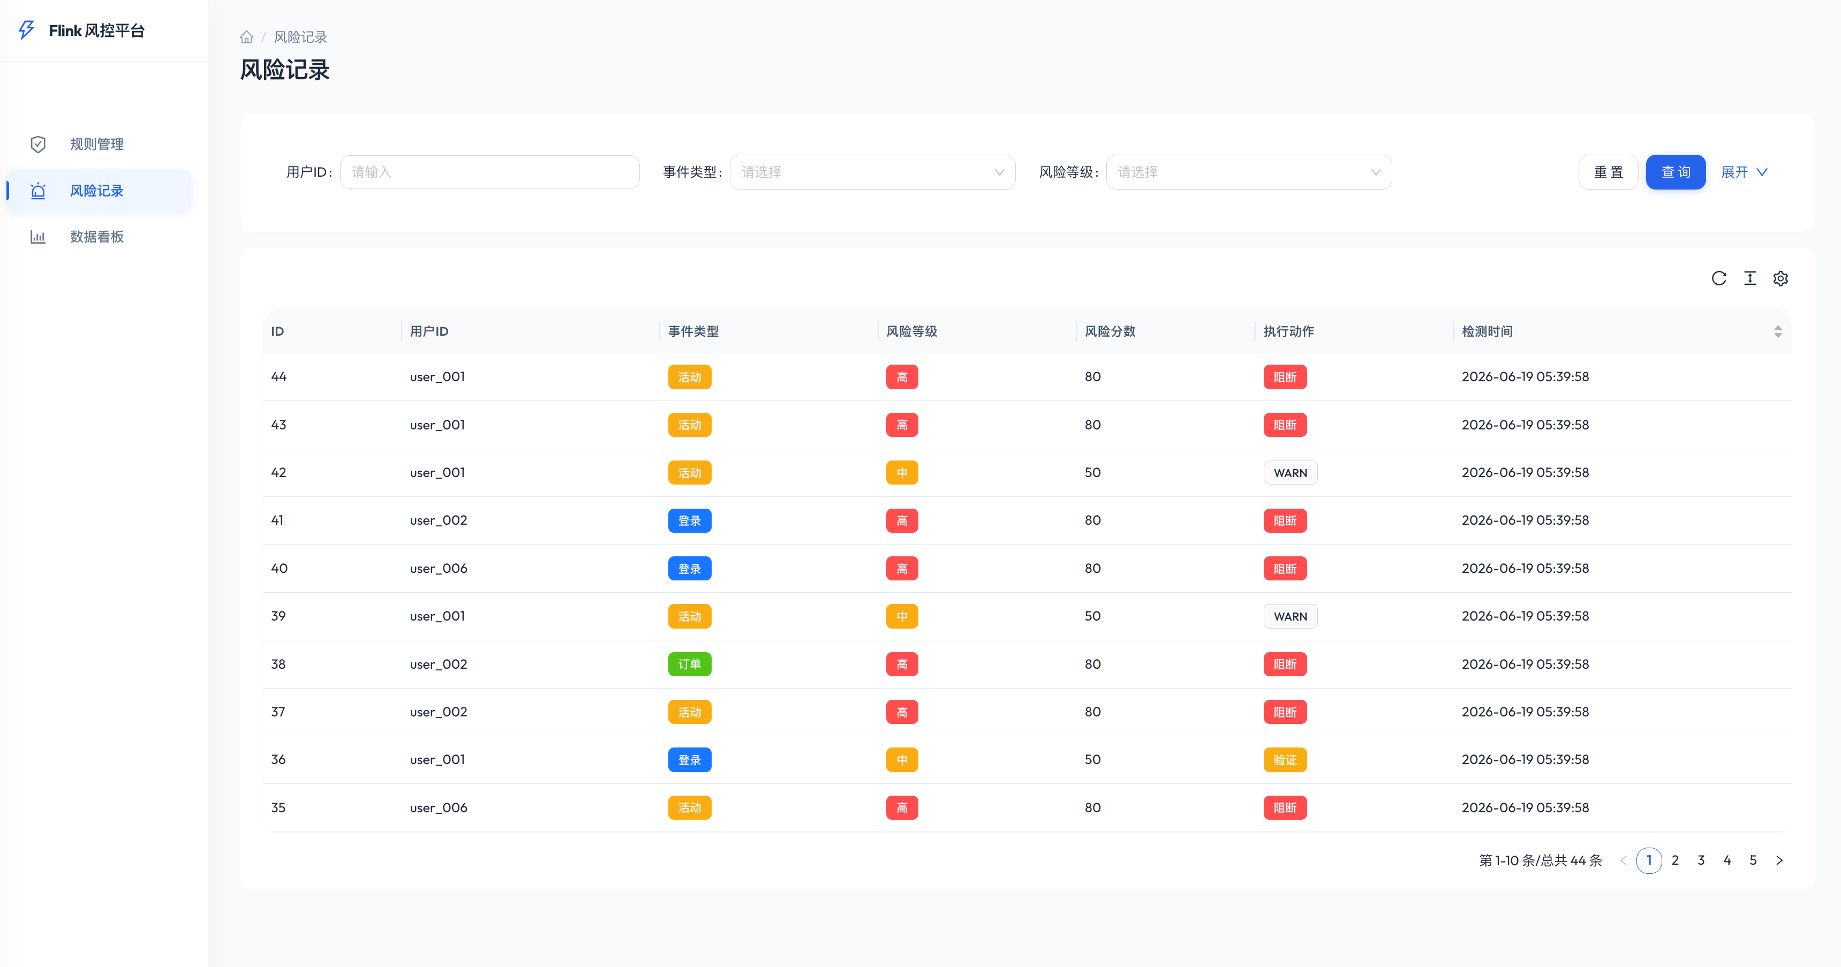1841x967 pixels.
Task: Click the 查询 button
Action: coord(1675,172)
